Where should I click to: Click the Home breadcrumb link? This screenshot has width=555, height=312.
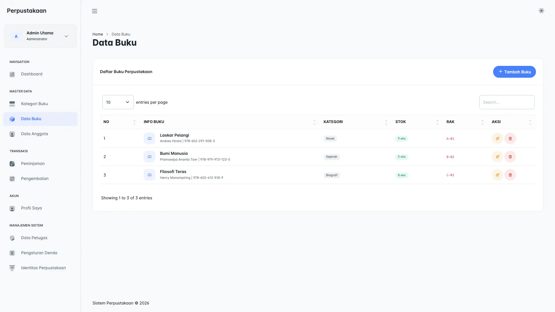[x=98, y=34]
